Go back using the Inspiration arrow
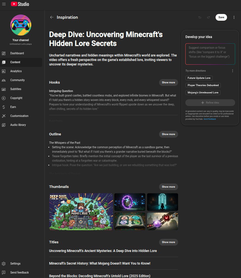Image resolution: width=241 pixels, height=278 pixels. click(x=52, y=17)
